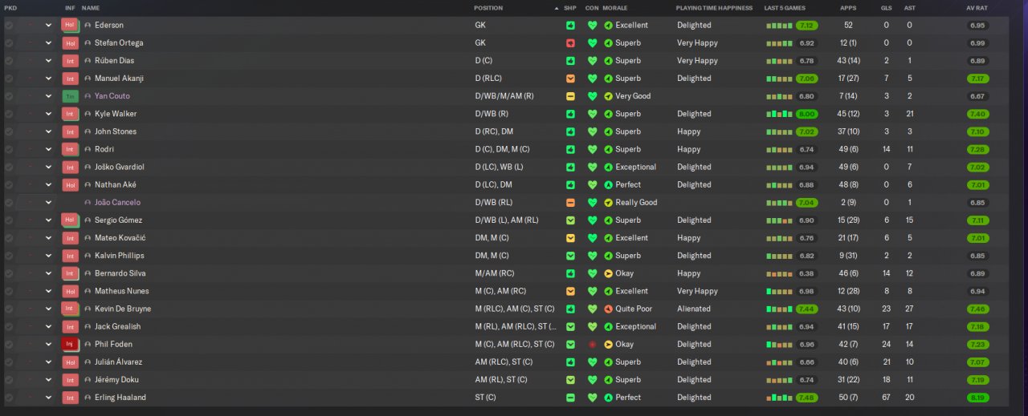Click Phil Foden's red condition icon
Image resolution: width=1028 pixels, height=416 pixels.
pos(593,344)
